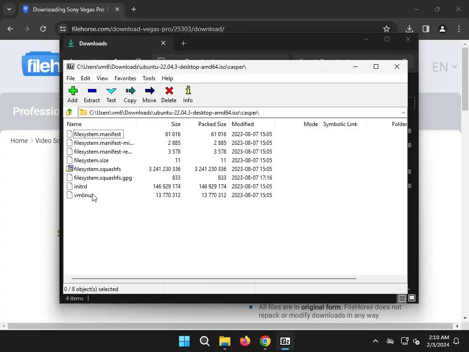Go back in Chrome
Viewport: 469px width, 352px height.
[x=10, y=29]
